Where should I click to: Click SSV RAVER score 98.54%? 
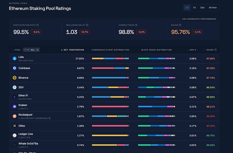(x=211, y=87)
